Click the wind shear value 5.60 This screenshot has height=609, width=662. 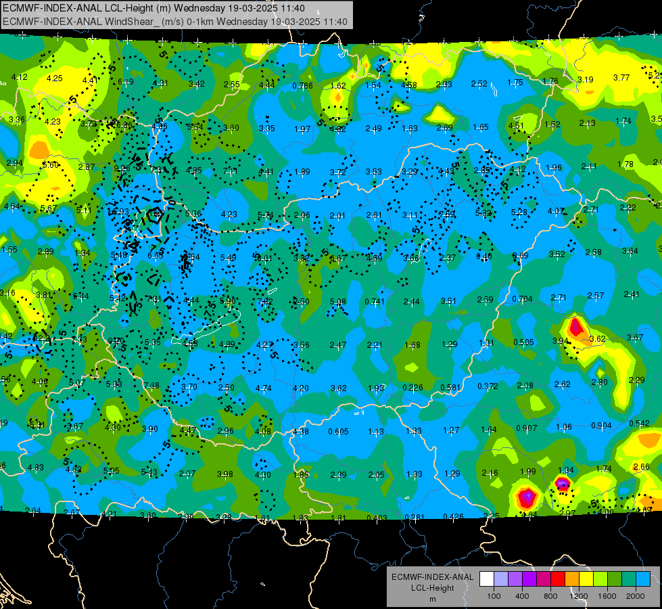(50, 165)
